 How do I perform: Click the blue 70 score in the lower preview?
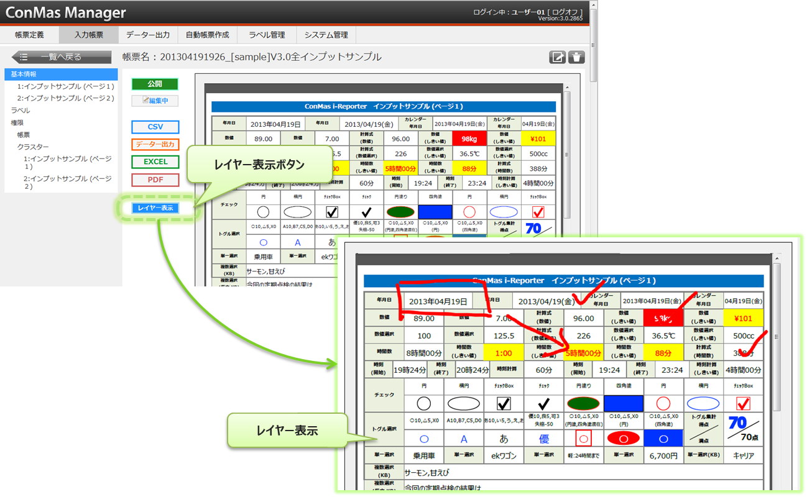click(737, 423)
